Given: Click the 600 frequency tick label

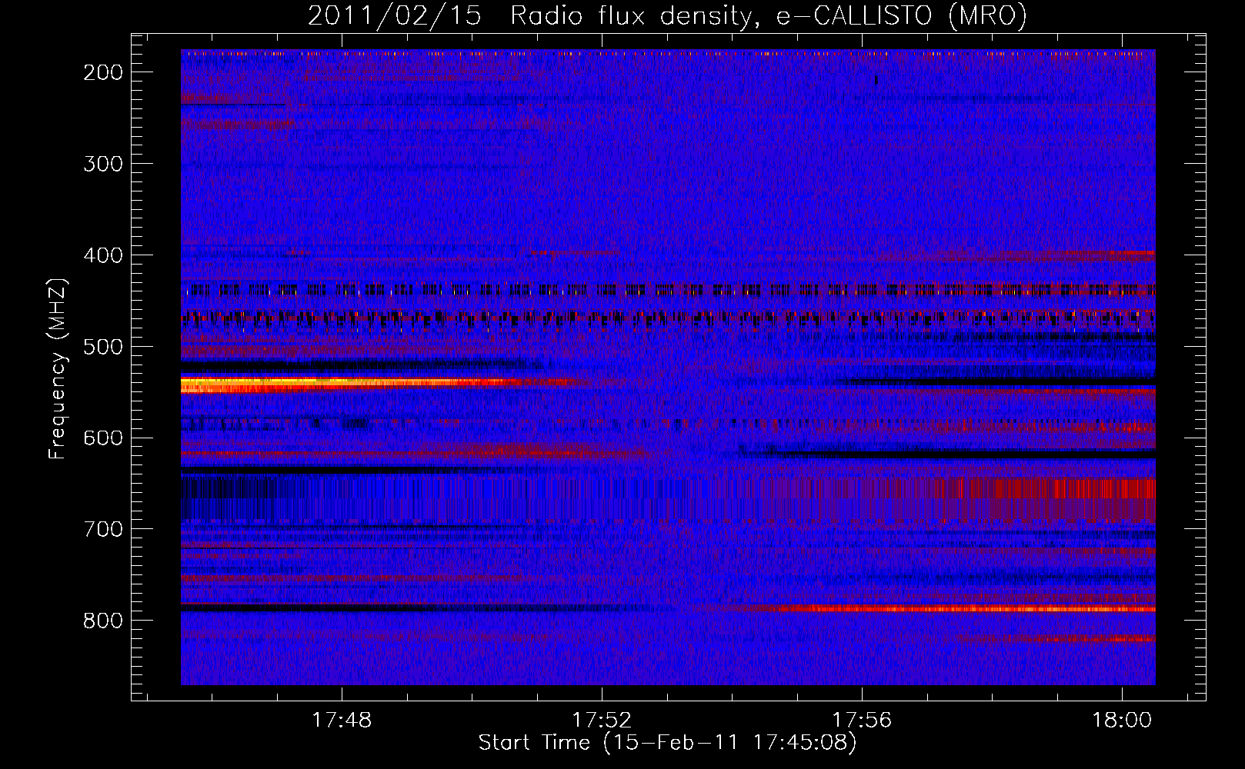Looking at the screenshot, I should (x=102, y=438).
